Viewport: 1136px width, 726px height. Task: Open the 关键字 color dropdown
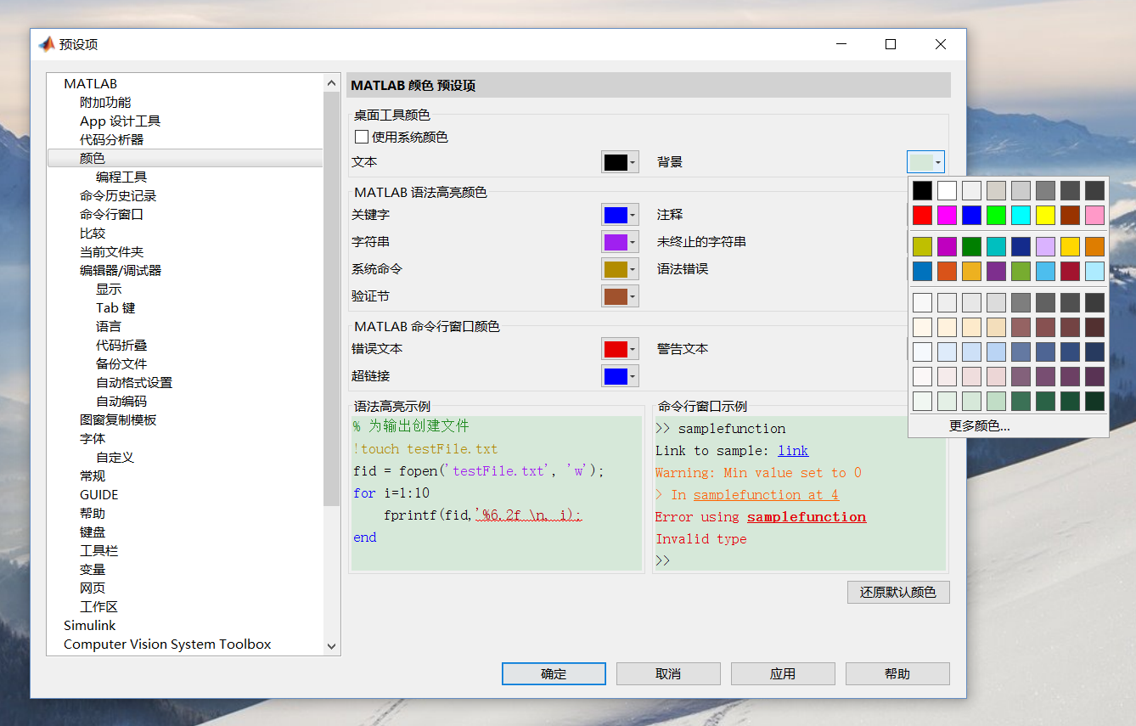pos(620,215)
